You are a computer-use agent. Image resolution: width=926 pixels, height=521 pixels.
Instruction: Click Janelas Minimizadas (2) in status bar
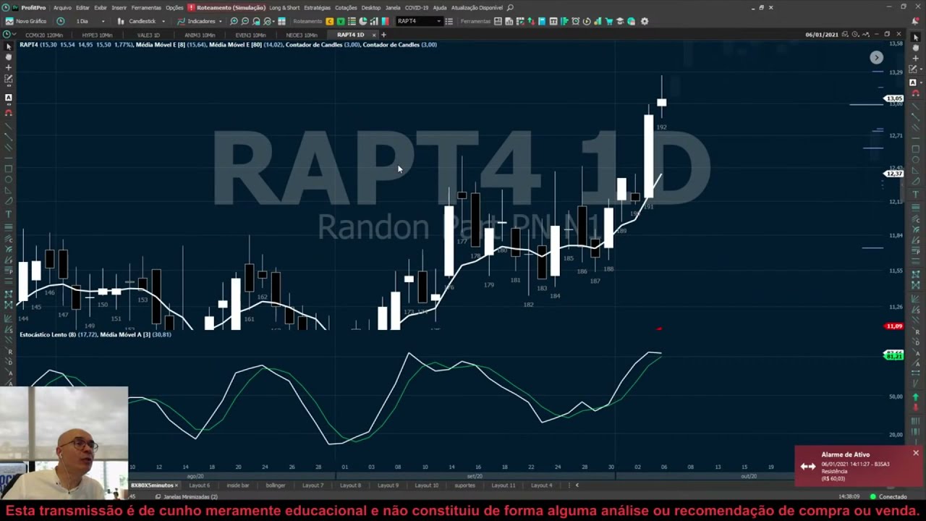[x=186, y=496]
